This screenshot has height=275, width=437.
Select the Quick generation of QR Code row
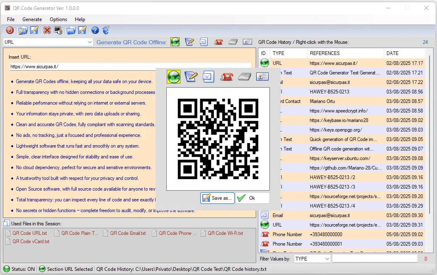point(353,139)
